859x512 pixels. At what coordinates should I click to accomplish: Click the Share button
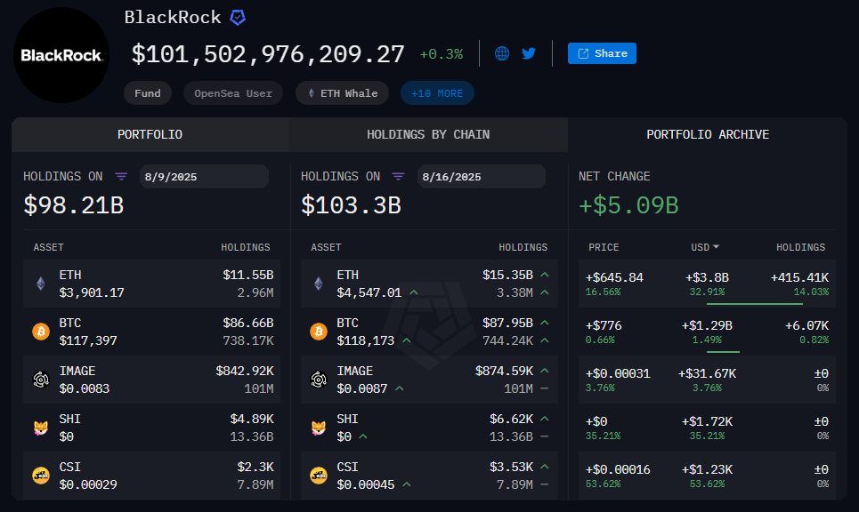pos(602,53)
